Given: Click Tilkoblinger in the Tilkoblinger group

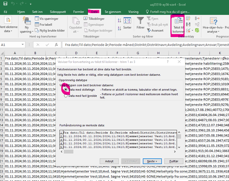Looking at the screenshot, I should (94, 18).
